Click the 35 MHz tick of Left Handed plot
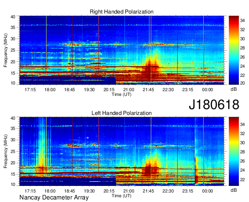This screenshot has height=202, width=249. point(13,128)
